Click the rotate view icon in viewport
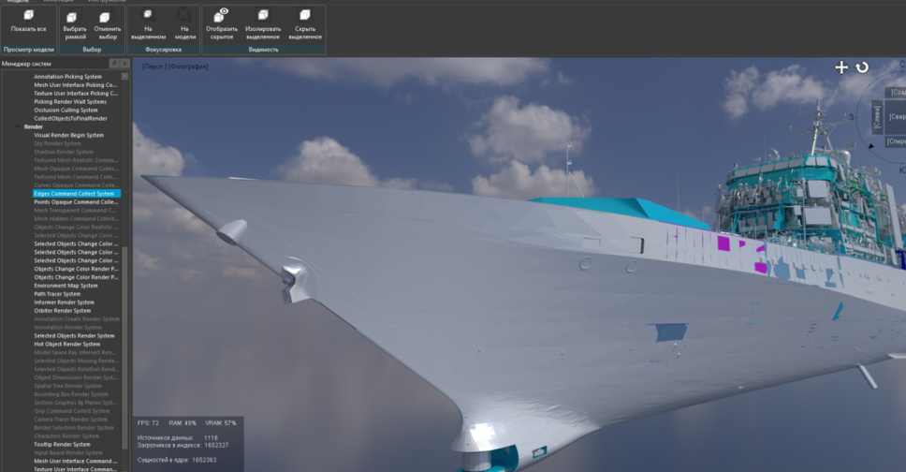The height and width of the screenshot is (472, 906). click(862, 67)
